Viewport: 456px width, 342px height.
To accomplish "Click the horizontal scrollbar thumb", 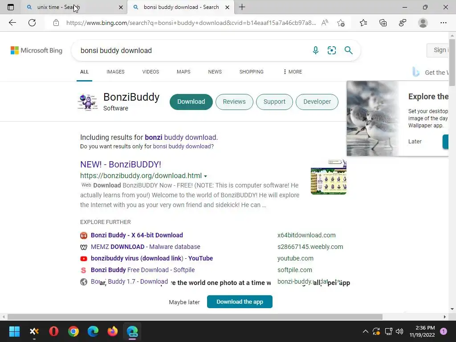I will point(195,317).
